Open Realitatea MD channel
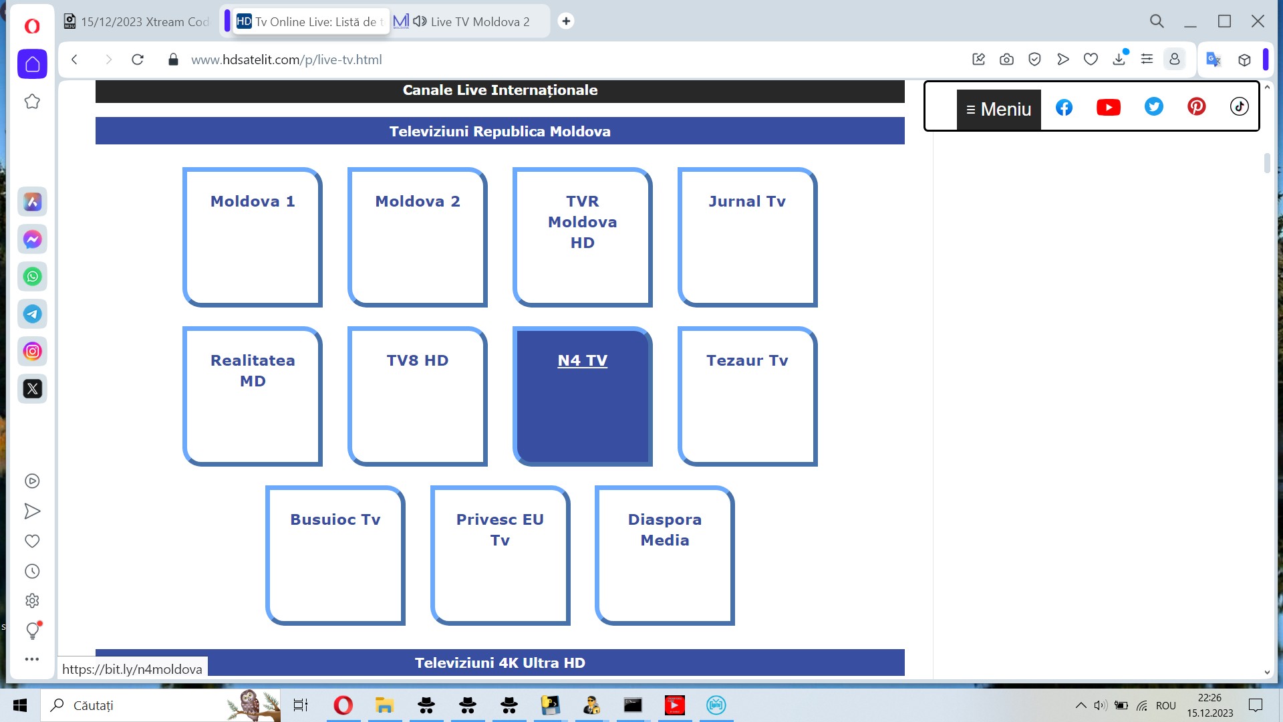Image resolution: width=1283 pixels, height=722 pixels. 253,396
